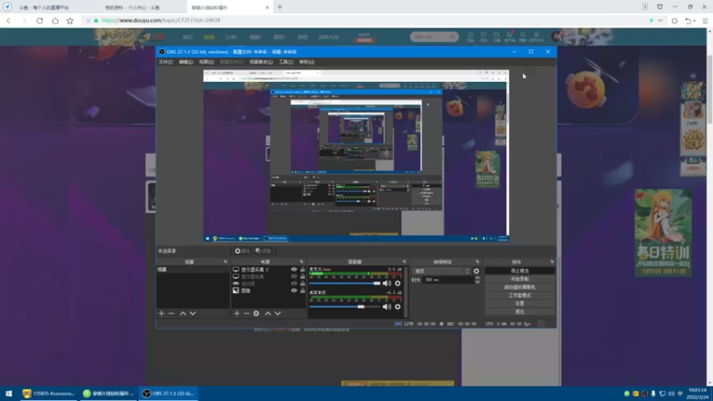Expand the browser address bar dropdown arrow

(660, 20)
